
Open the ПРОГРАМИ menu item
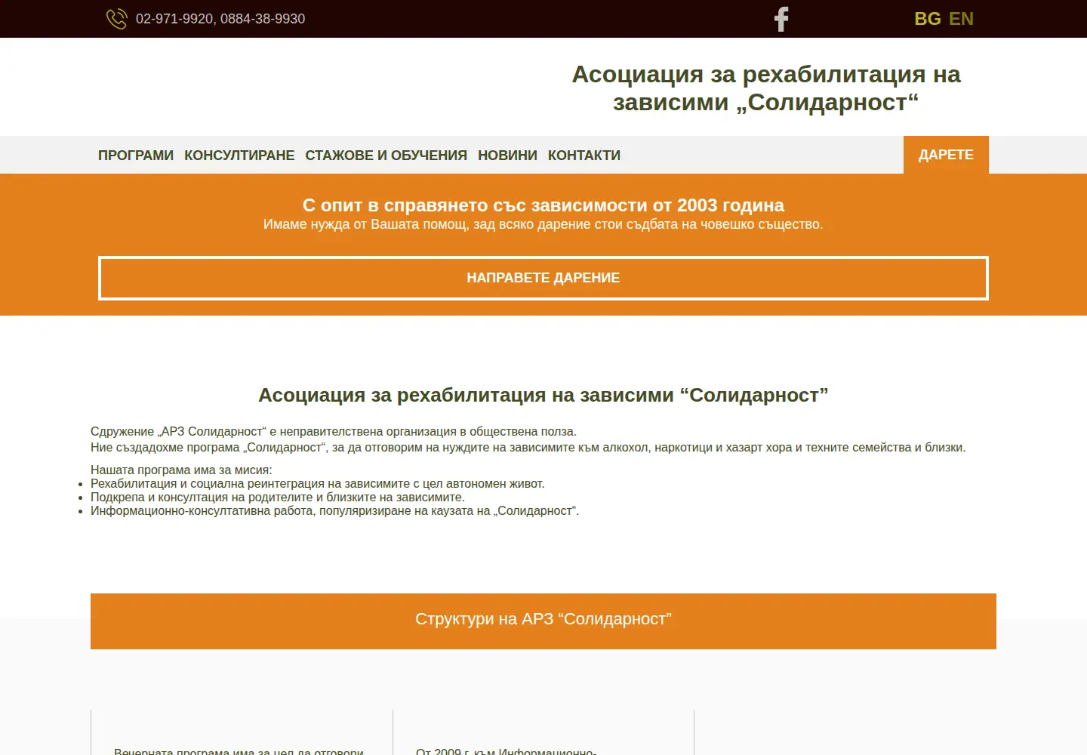[136, 156]
